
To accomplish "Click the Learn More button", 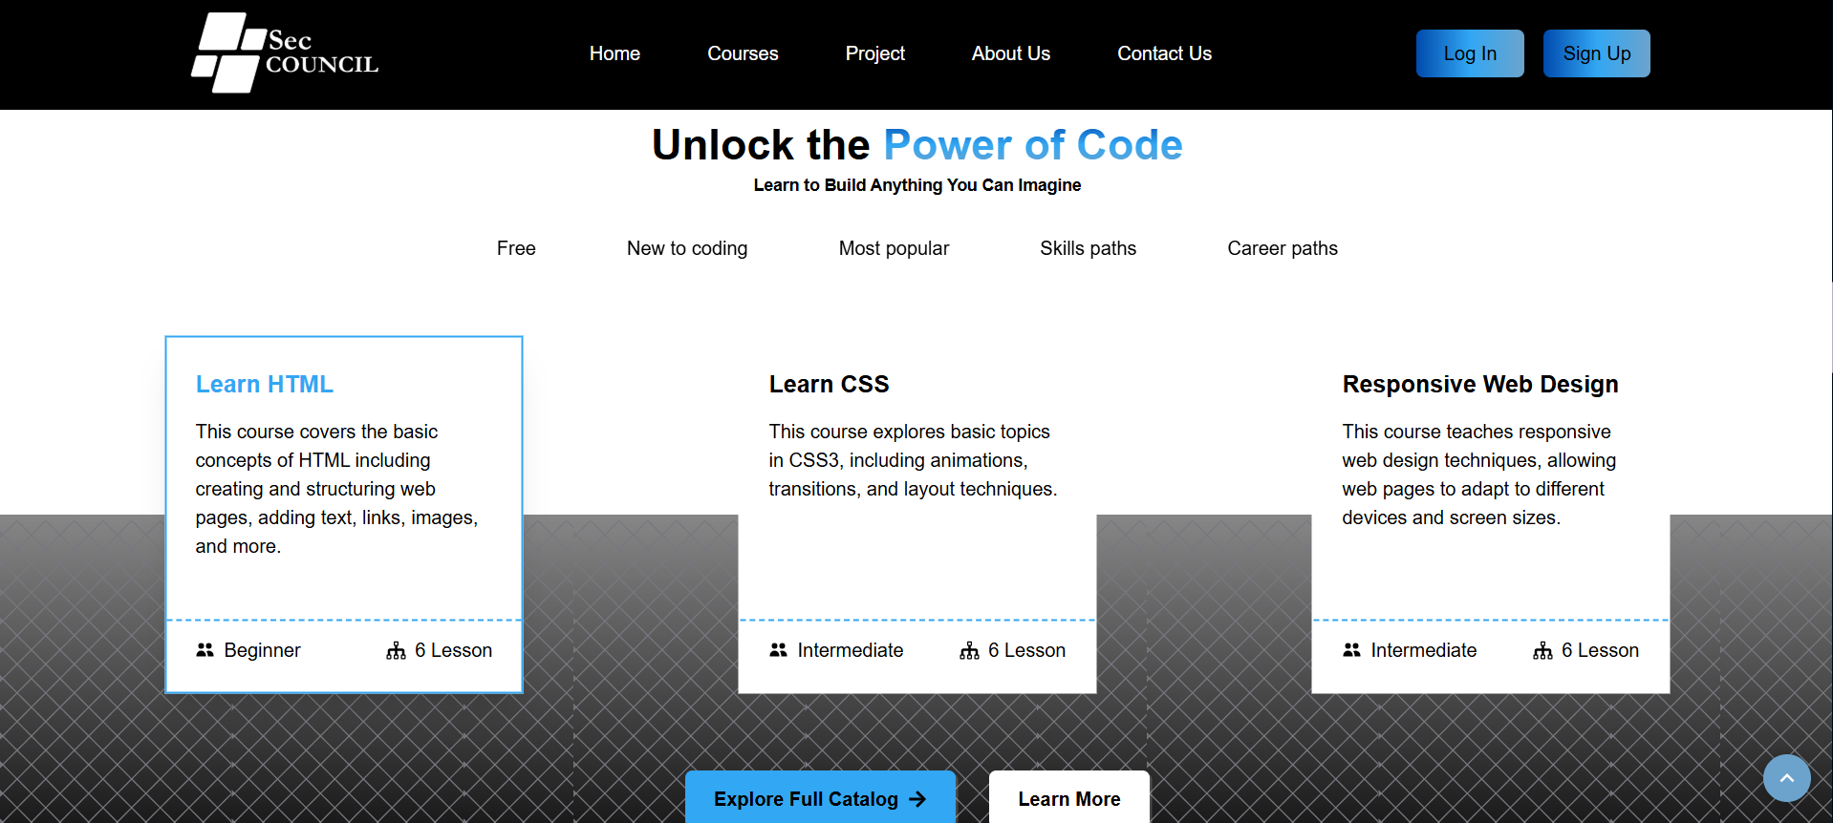I will tap(1068, 799).
